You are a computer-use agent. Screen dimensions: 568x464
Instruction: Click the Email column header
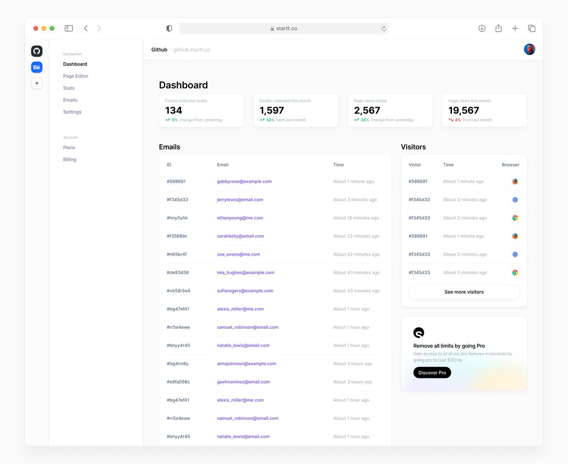pos(222,165)
